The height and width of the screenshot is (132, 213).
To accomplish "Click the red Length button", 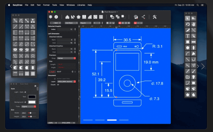I will point(52,72).
